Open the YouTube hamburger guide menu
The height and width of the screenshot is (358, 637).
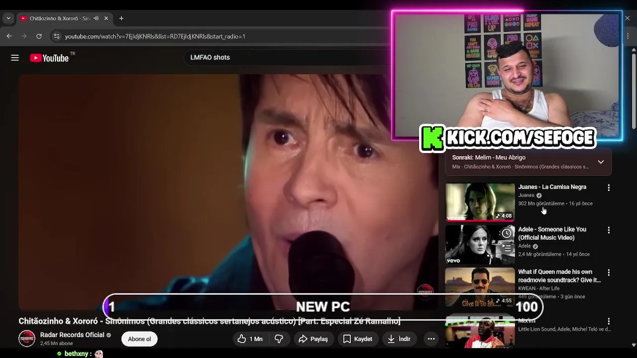[x=15, y=58]
